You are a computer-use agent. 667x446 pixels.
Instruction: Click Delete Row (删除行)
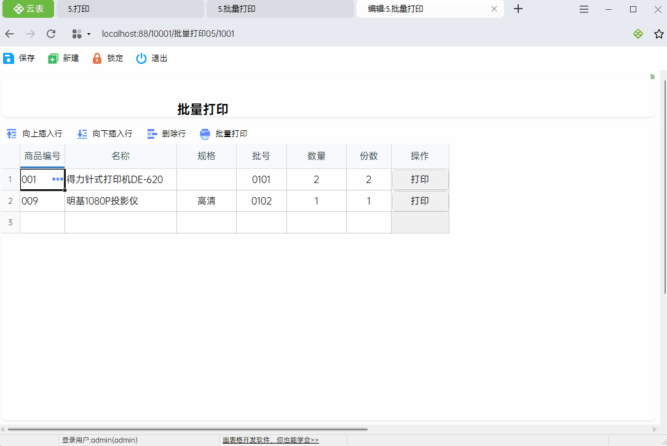click(x=167, y=134)
